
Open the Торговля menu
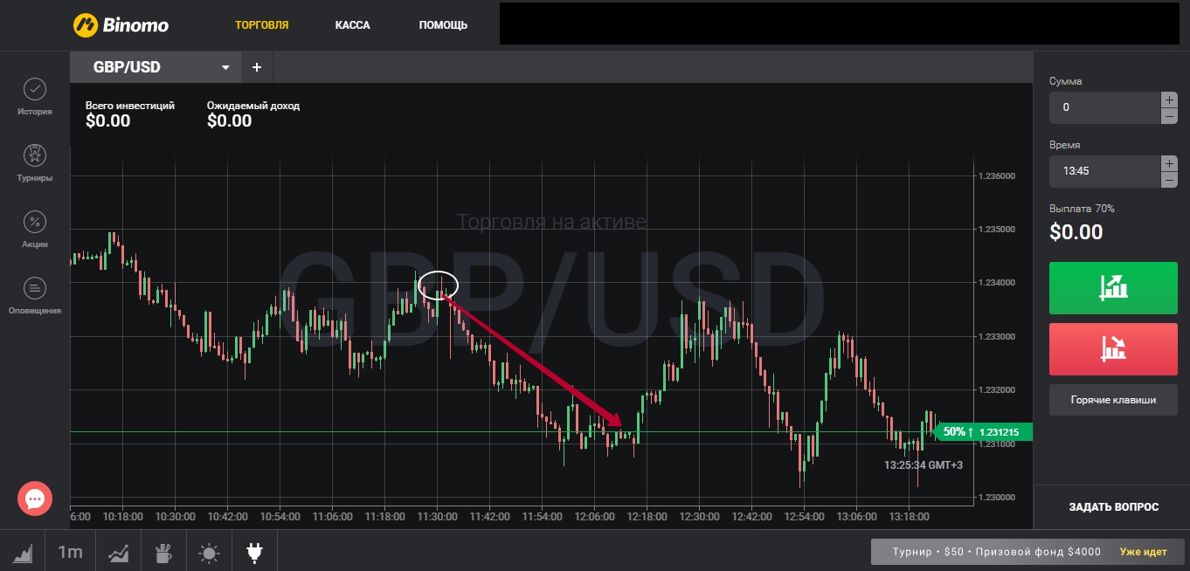click(x=262, y=25)
